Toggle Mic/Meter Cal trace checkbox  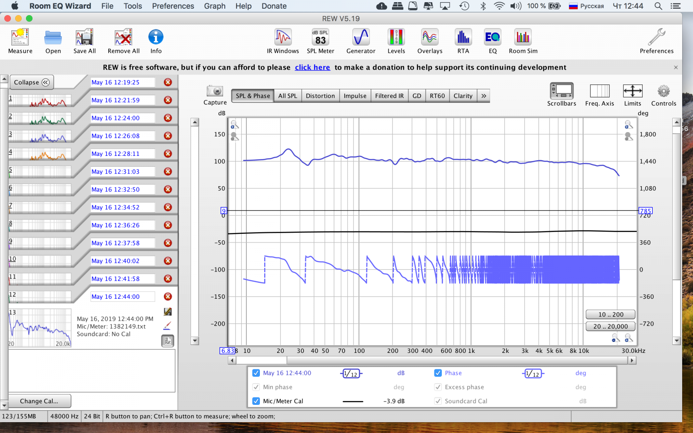tap(256, 401)
